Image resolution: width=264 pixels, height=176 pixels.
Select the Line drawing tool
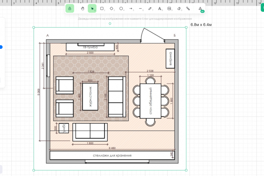140,8
